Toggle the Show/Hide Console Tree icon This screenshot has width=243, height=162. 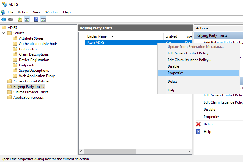coord(27,20)
